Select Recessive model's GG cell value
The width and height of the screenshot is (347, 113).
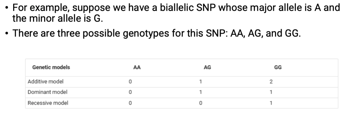pos(271,103)
